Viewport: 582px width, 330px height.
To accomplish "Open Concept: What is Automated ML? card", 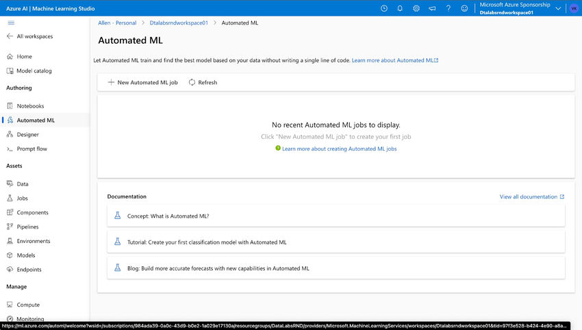I will (x=336, y=216).
